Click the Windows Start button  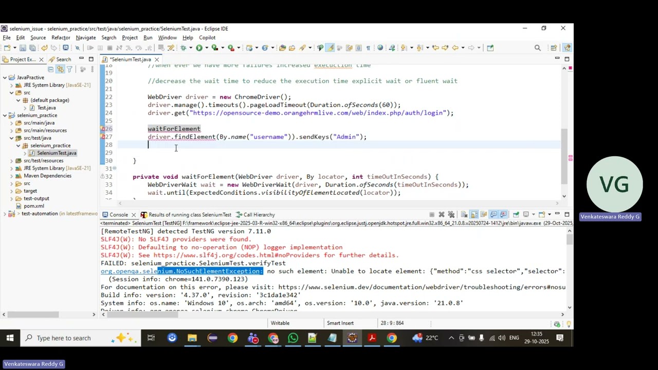coord(10,338)
